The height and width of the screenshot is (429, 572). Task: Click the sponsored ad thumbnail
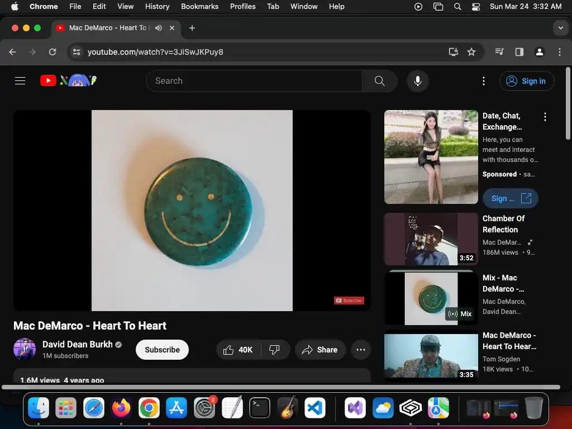431,157
